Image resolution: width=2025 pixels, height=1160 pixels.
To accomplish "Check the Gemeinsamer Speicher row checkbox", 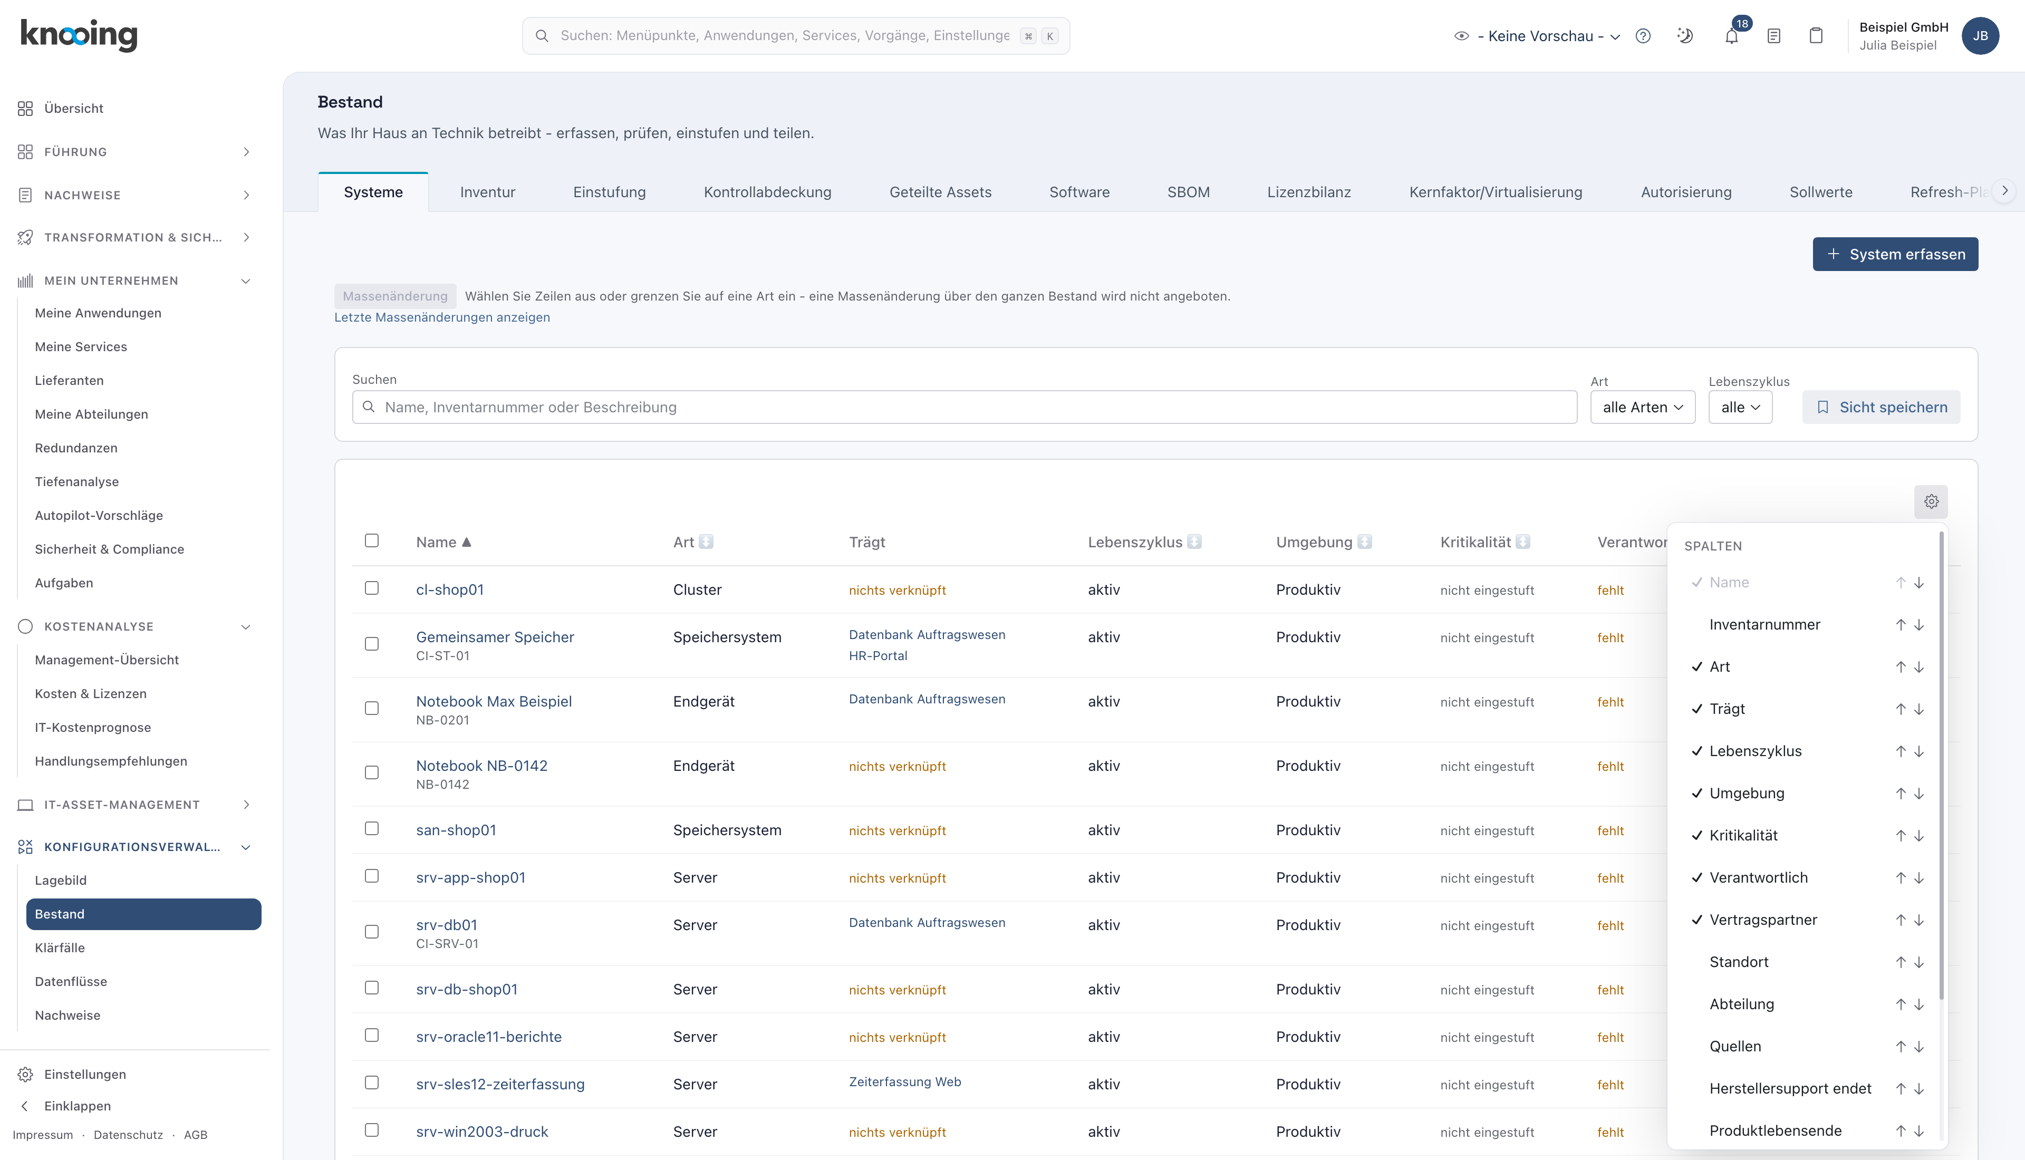I will (372, 644).
